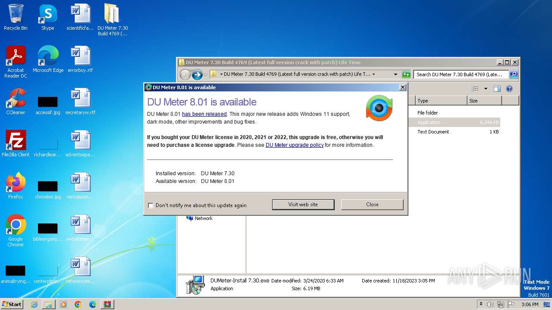Select chriselse.jpg desktop file
The image size is (552, 310).
click(48, 190)
